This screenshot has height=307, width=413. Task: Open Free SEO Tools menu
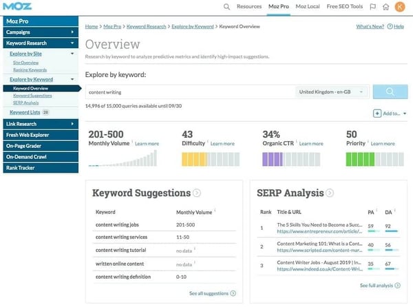[345, 7]
